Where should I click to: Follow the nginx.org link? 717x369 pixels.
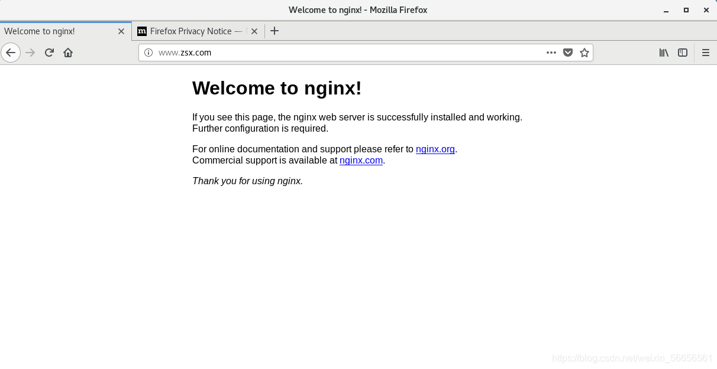435,149
